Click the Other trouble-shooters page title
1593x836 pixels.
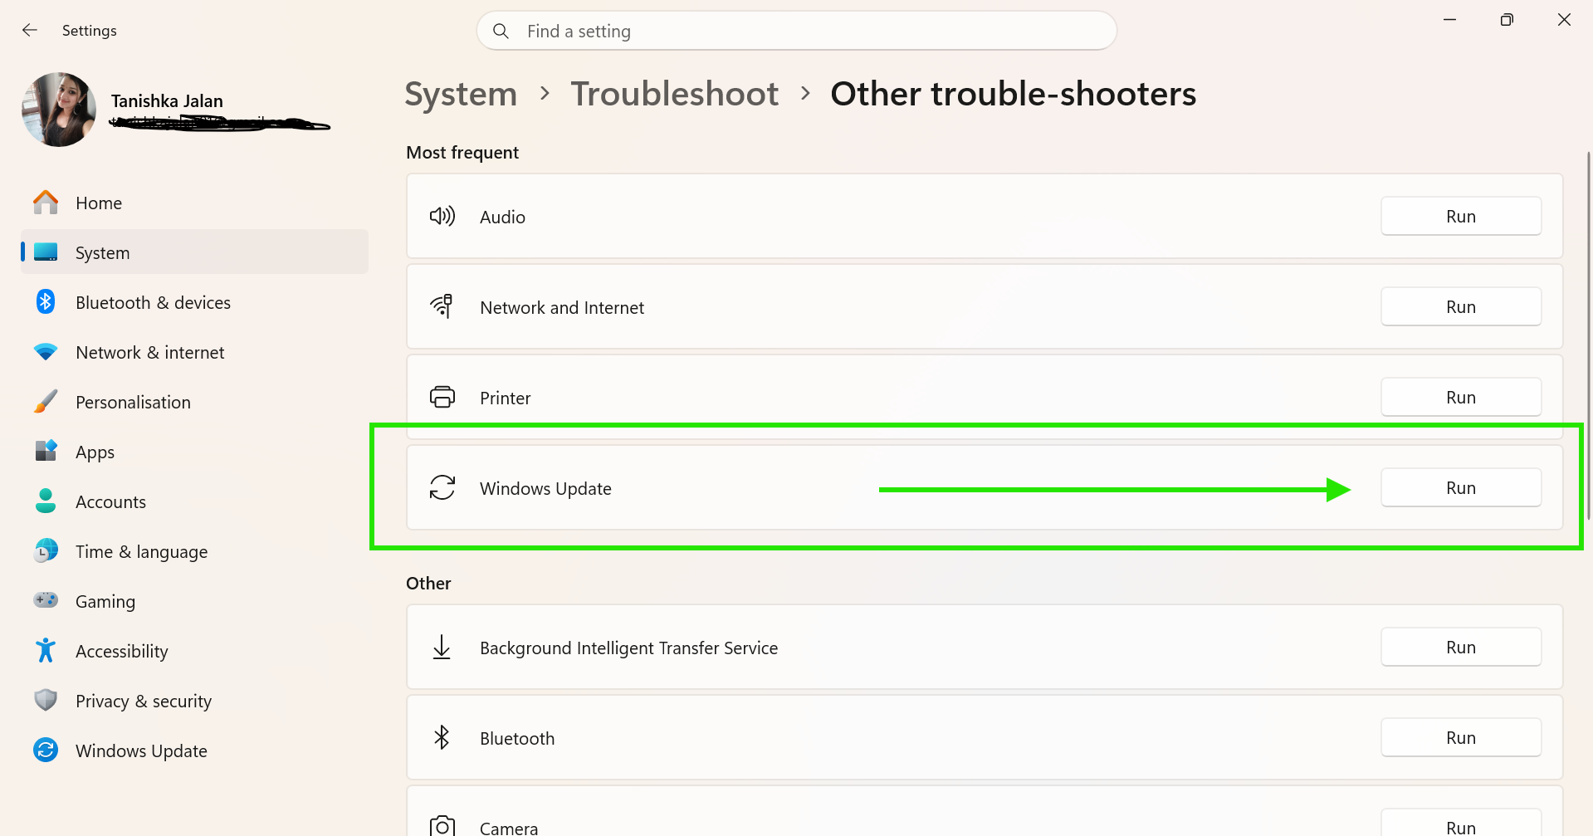[x=1014, y=94]
